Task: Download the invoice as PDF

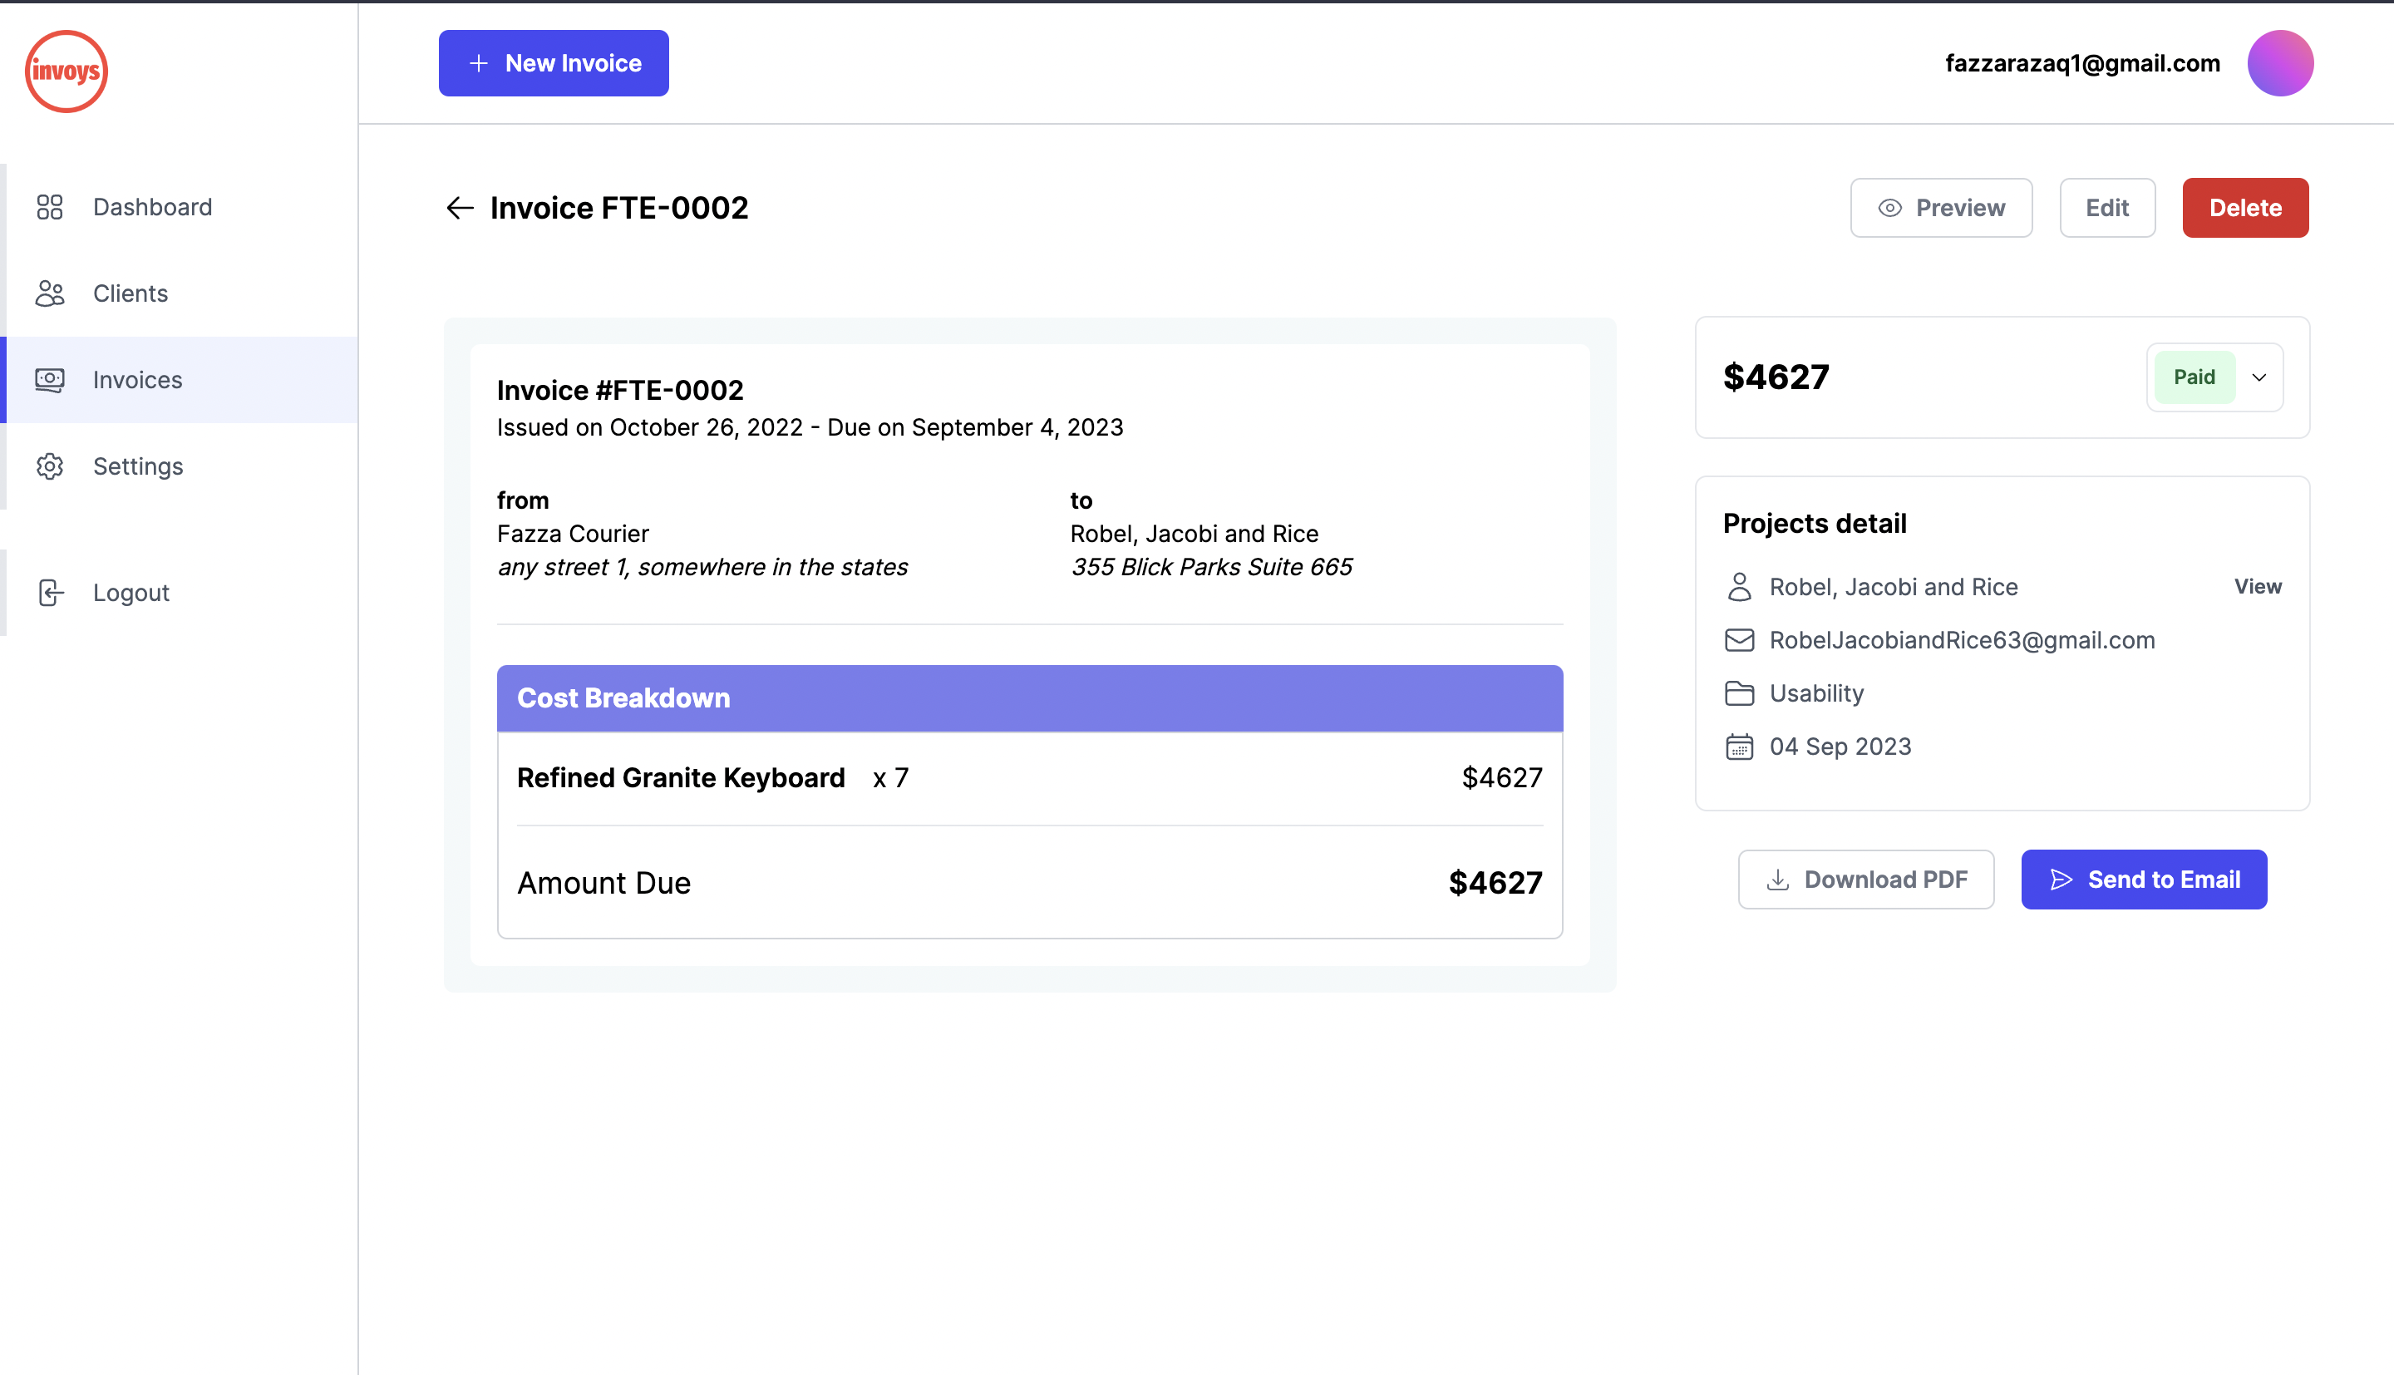Action: [x=1865, y=880]
